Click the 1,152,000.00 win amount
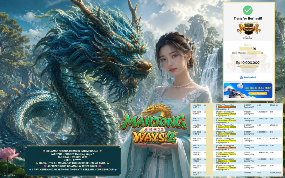The height and width of the screenshot is (178, 285). (262, 112)
